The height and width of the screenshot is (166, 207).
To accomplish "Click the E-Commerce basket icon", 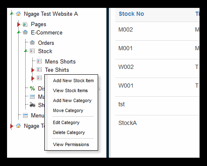I will pos(25,32).
